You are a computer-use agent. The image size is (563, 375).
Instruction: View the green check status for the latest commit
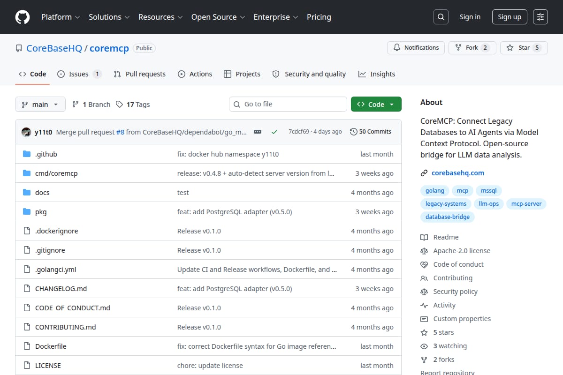(x=274, y=132)
